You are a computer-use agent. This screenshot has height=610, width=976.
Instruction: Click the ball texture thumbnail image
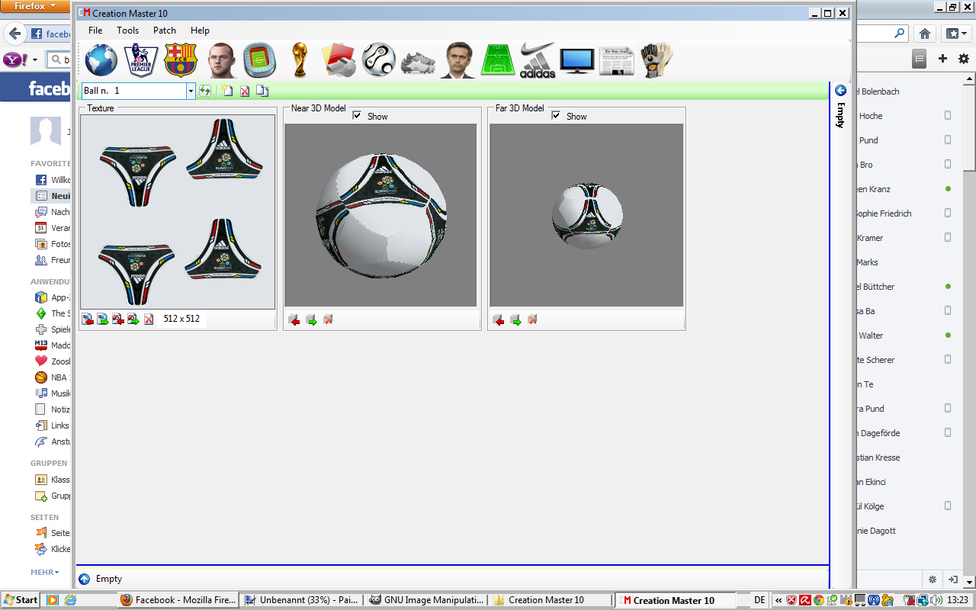click(x=178, y=212)
